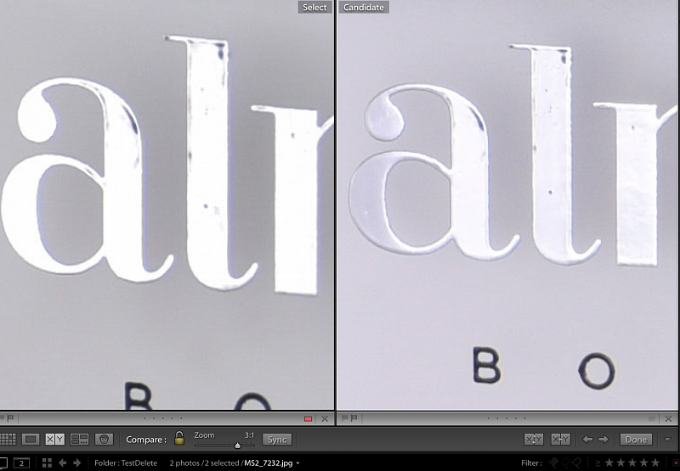The image size is (680, 471).
Task: Remove Candidate photo with X button
Action: click(666, 418)
